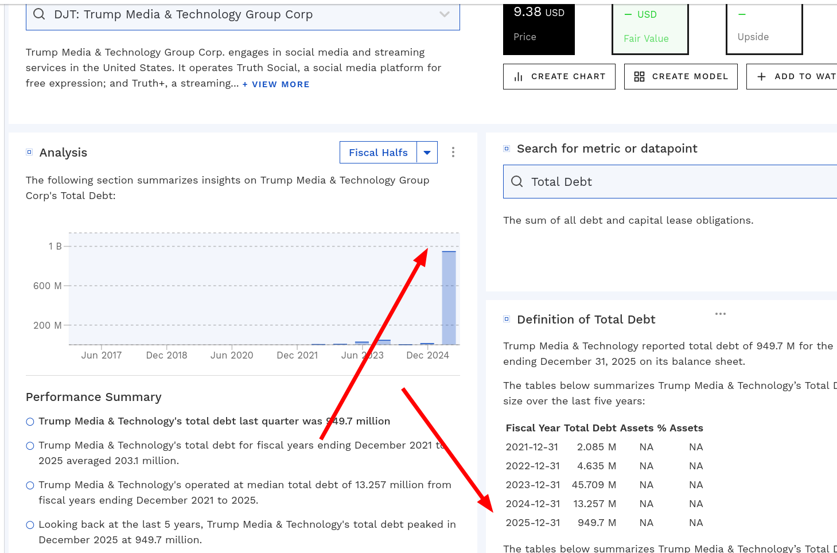Click the panel icon next to Analysis heading
The height and width of the screenshot is (553, 837).
[29, 151]
